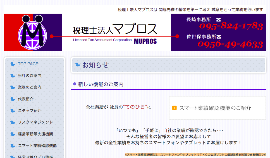Click the bird icon beside TOP PAGE

pos(13,64)
